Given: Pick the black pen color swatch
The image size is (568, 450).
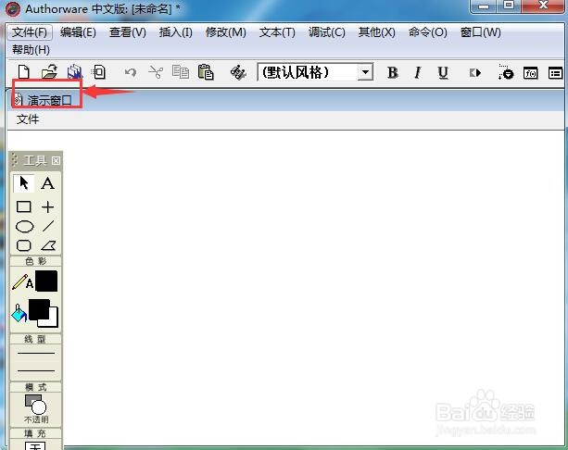Looking at the screenshot, I should pos(46,281).
